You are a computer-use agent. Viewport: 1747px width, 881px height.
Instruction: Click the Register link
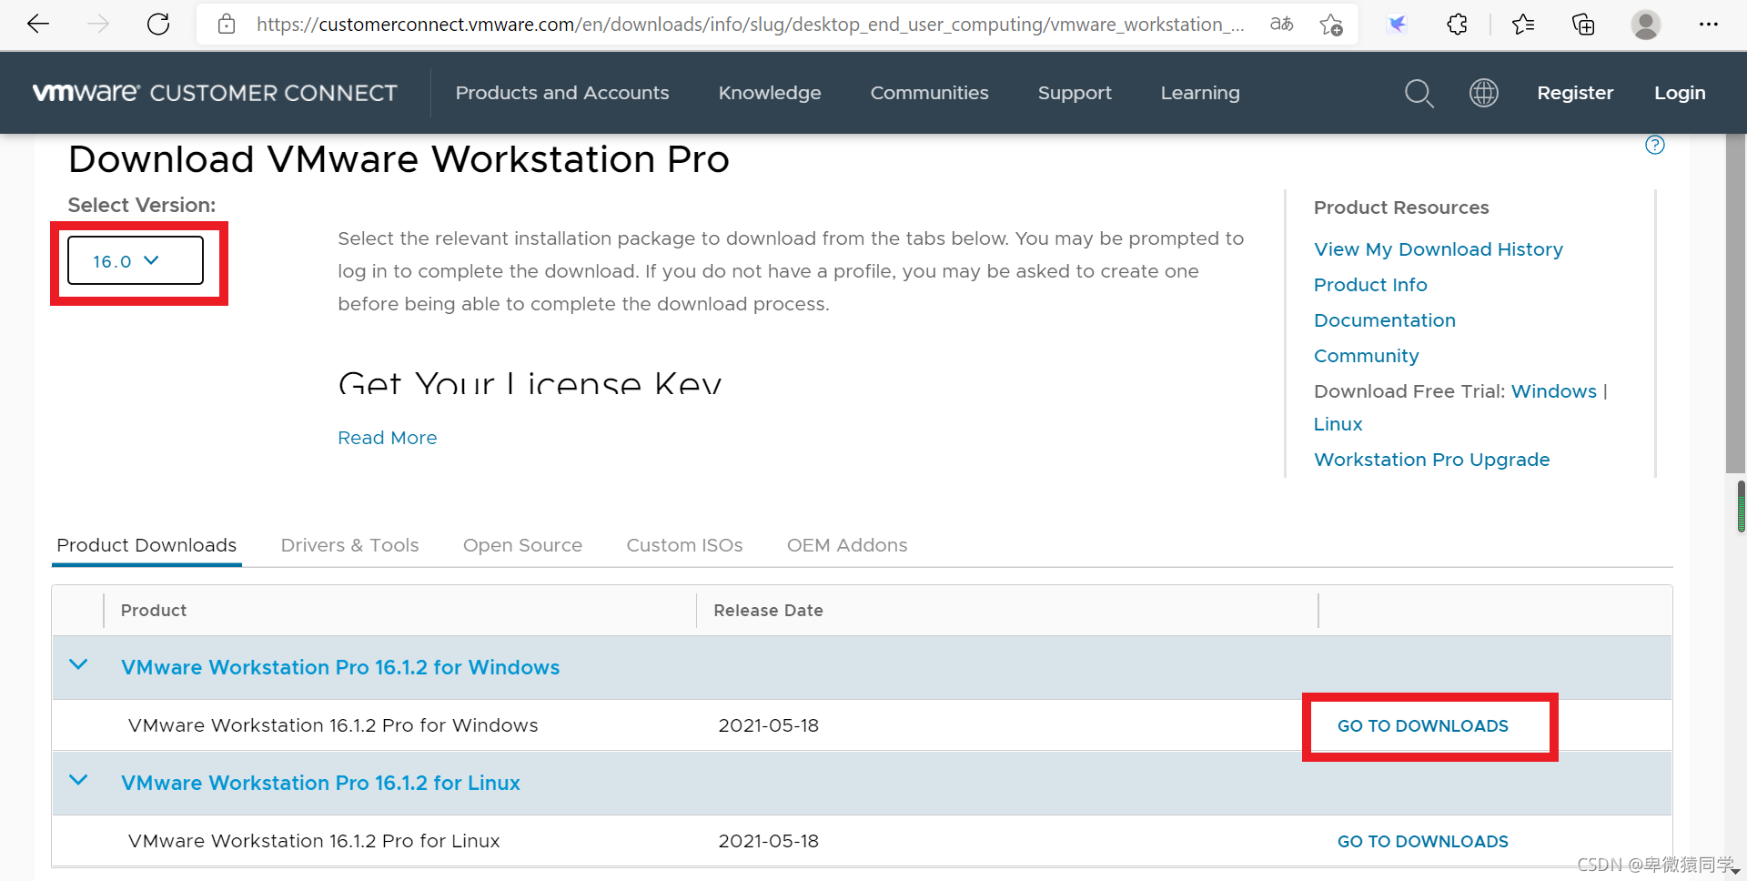tap(1575, 93)
